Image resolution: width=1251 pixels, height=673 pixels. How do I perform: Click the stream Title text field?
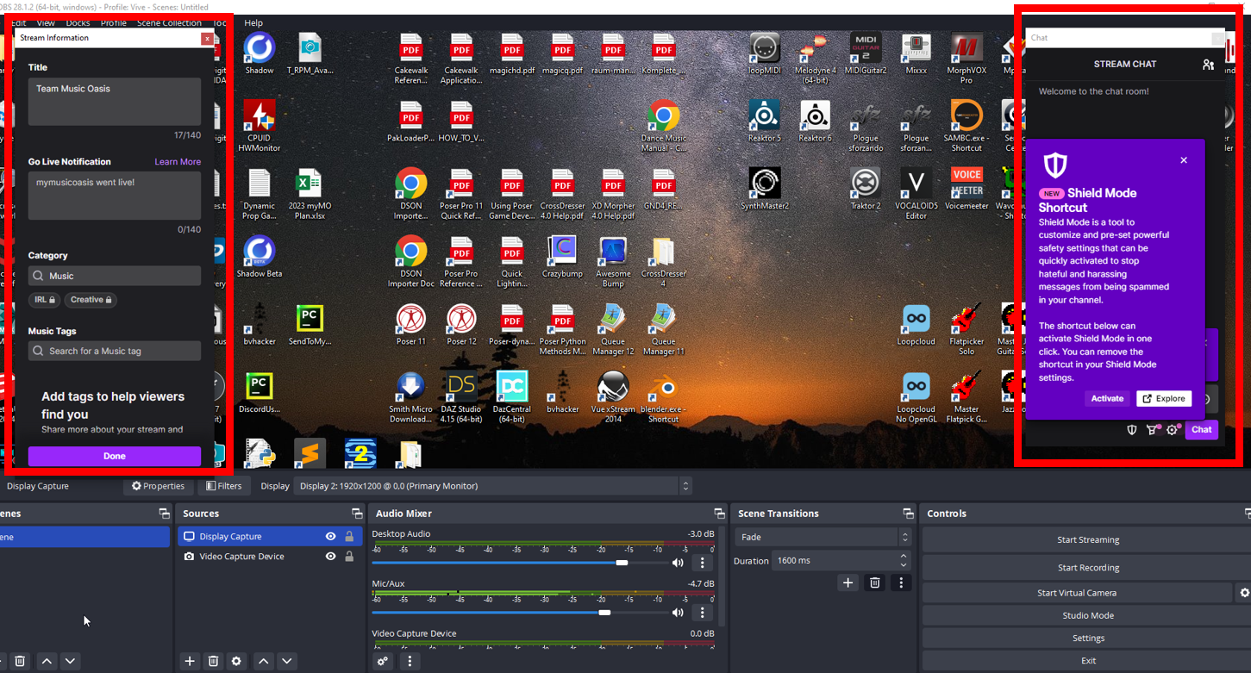click(115, 102)
